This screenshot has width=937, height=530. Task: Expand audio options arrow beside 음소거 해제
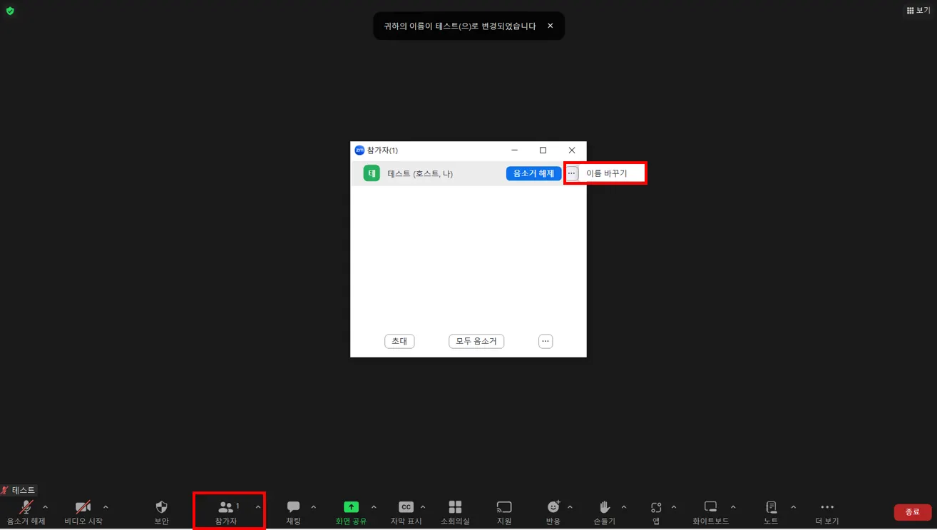[x=46, y=507]
